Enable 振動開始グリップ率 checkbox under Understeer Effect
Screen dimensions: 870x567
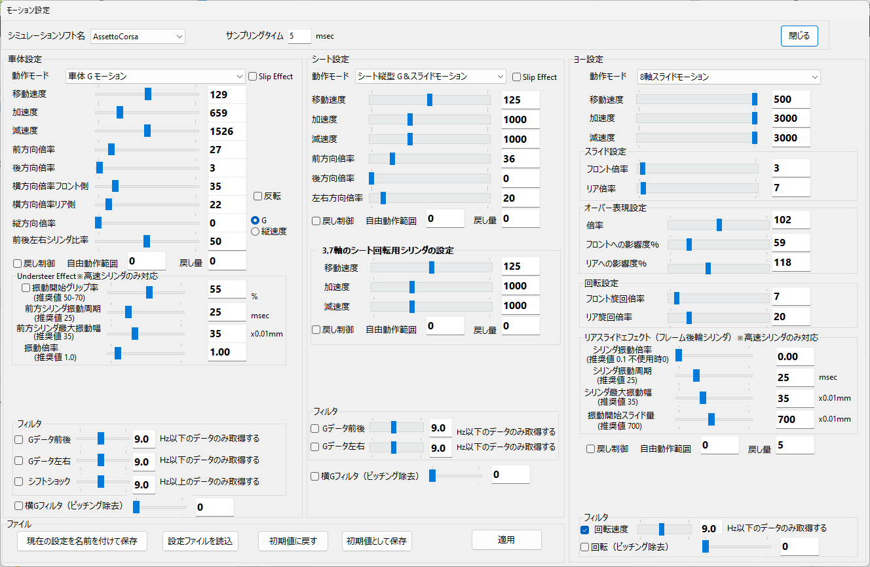tap(26, 287)
